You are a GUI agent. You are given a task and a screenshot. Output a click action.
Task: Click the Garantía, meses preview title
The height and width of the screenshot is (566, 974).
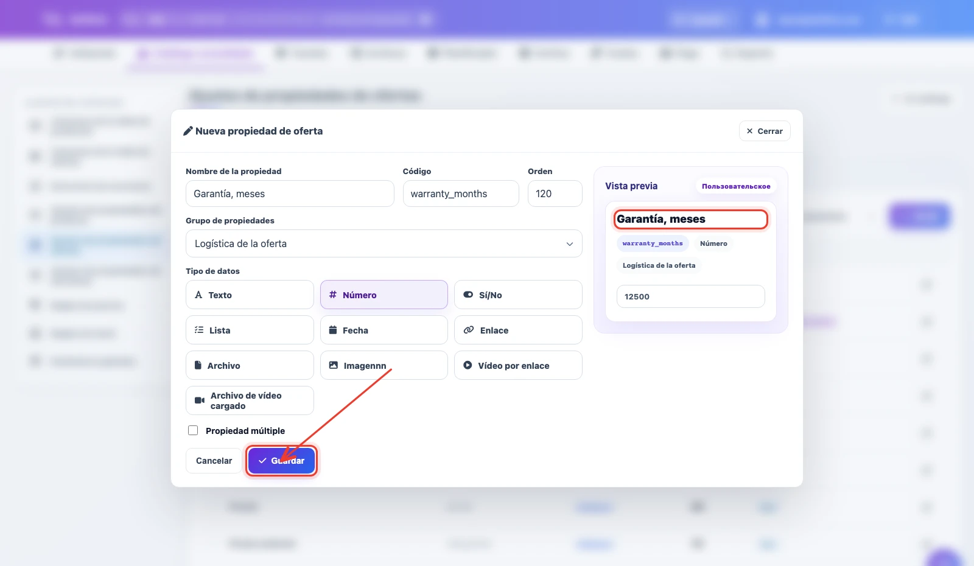click(661, 219)
